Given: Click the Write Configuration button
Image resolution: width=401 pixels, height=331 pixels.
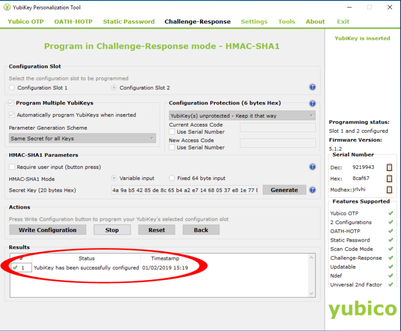Looking at the screenshot, I should point(48,230).
